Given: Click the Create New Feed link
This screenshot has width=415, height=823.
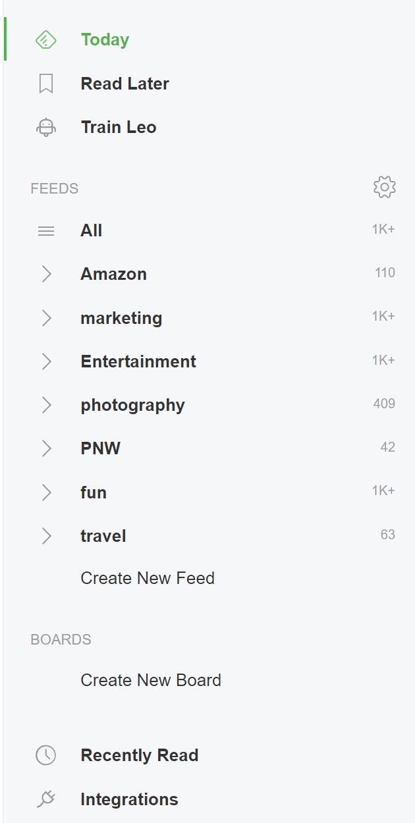Looking at the screenshot, I should tap(148, 578).
